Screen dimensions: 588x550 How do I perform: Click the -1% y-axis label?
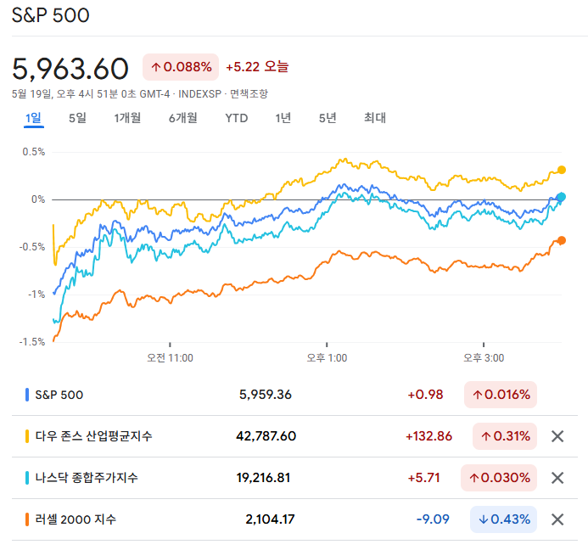coord(36,295)
